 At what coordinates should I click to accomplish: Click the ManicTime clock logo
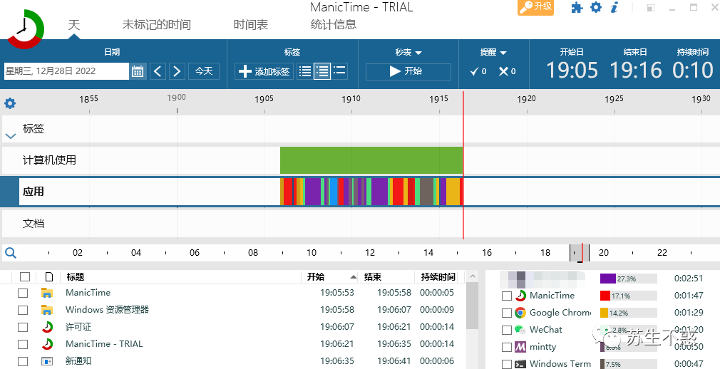pos(25,29)
